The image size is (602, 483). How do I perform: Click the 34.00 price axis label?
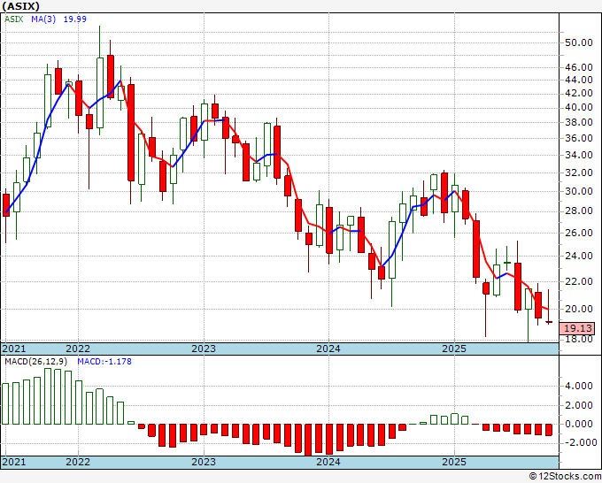point(579,155)
